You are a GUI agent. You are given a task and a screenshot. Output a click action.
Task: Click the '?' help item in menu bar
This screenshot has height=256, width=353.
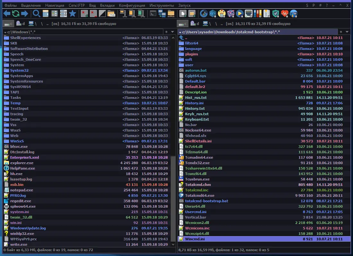[327, 5]
